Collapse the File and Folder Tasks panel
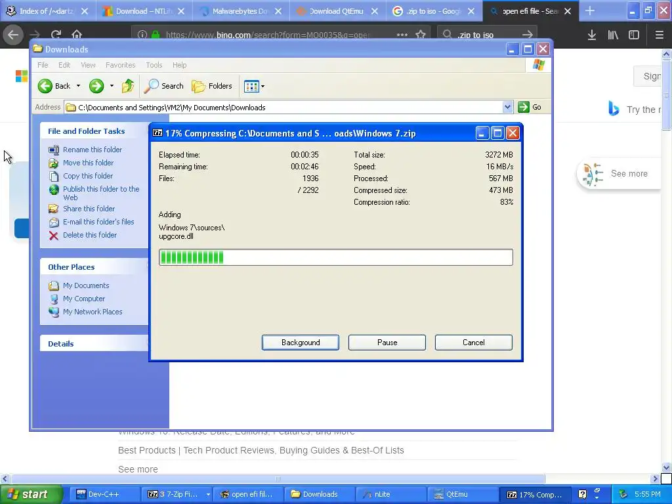 pyautogui.click(x=94, y=131)
